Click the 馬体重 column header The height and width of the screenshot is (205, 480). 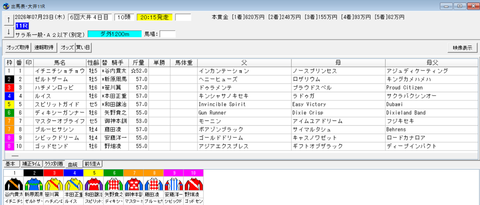[x=184, y=63]
